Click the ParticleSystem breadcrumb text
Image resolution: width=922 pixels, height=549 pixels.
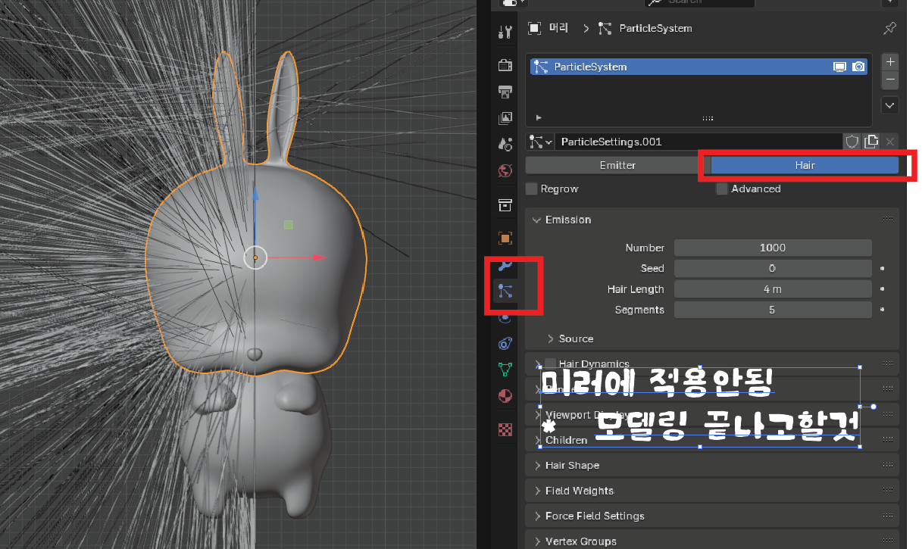(x=655, y=28)
